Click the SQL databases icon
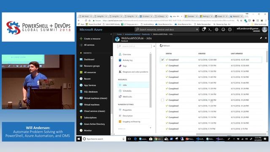Viewport: 270px width, 152px height. (x=81, y=92)
